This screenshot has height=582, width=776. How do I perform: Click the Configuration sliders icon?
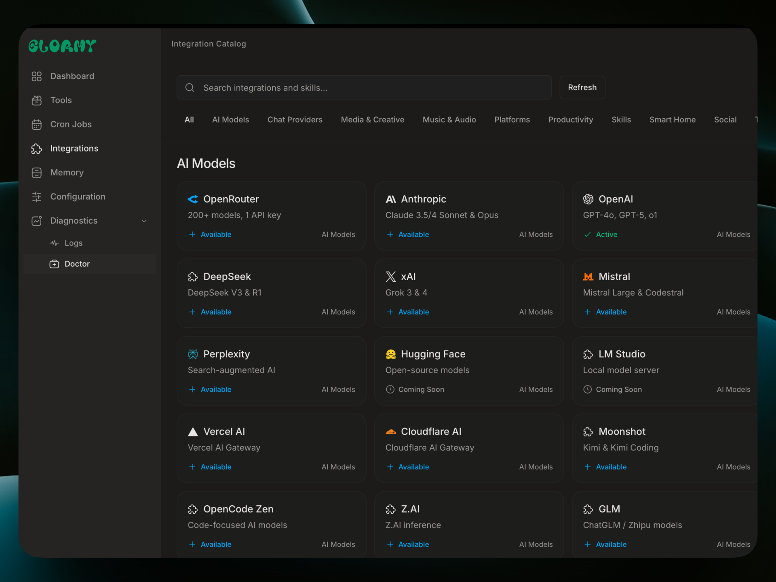[37, 197]
